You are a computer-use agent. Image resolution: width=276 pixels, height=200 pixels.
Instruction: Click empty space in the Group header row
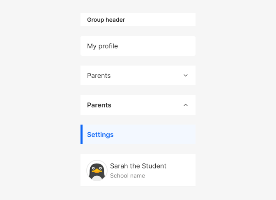(x=160, y=20)
